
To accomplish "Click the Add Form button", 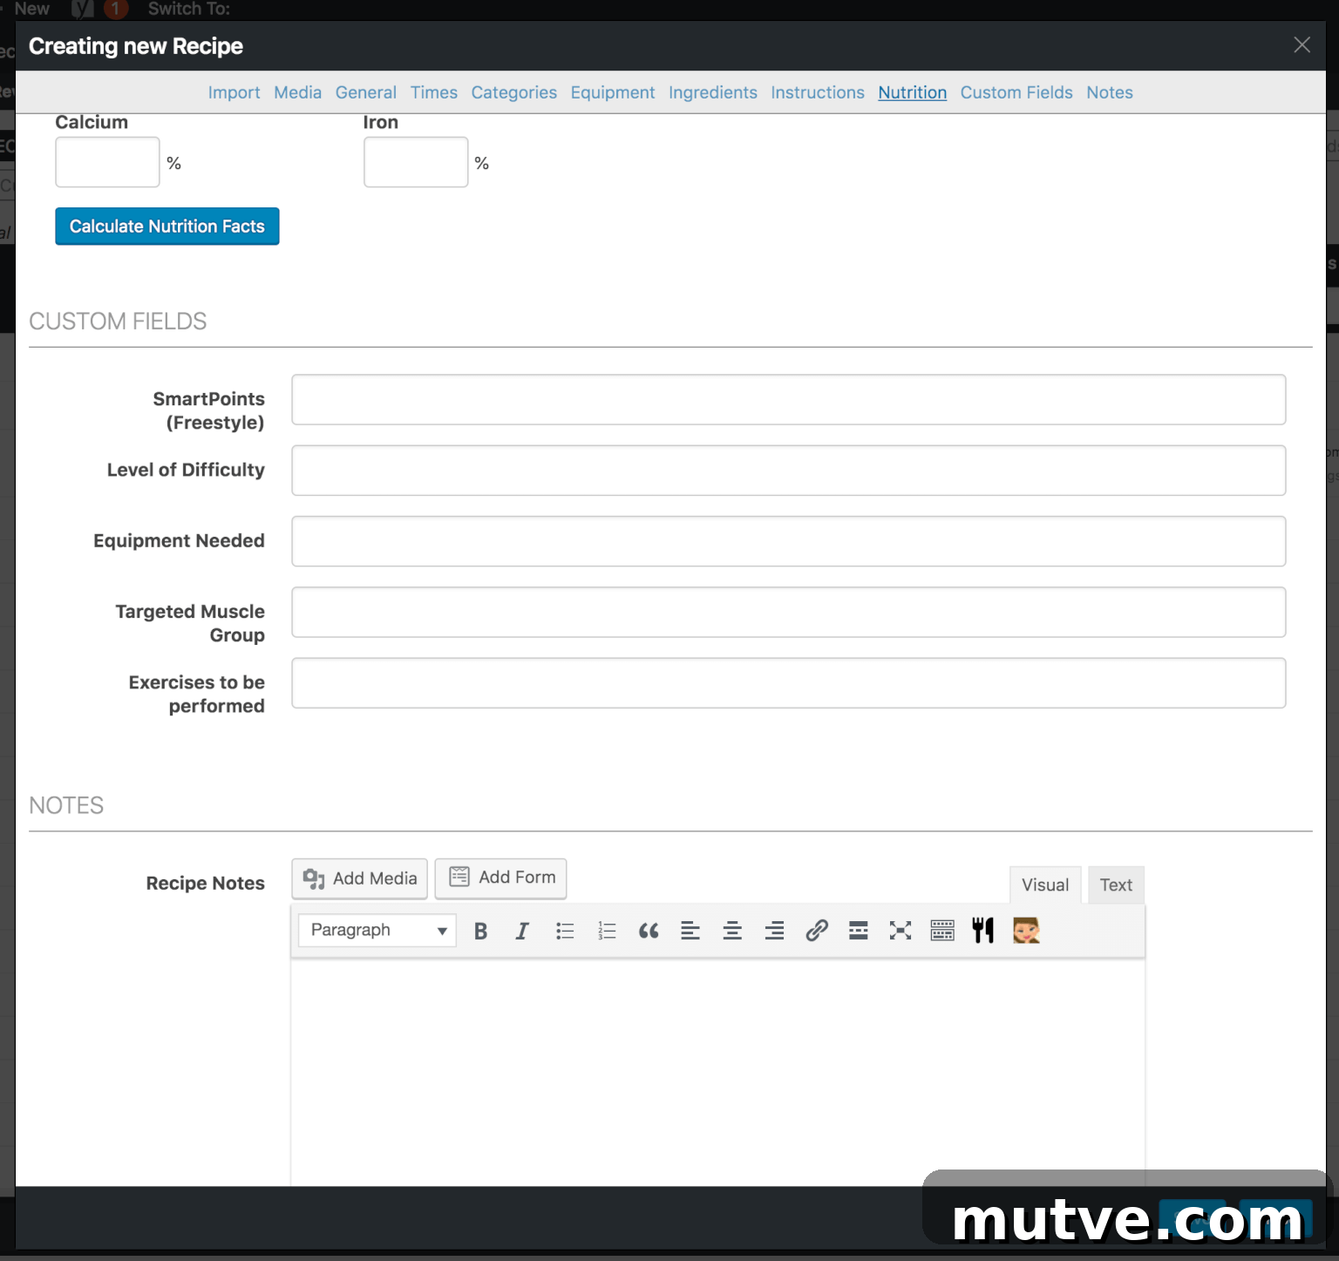I will [x=500, y=878].
